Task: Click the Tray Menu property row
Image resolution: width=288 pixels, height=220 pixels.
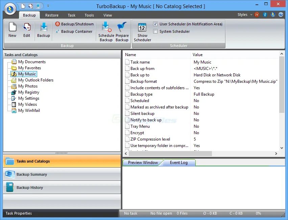Action: (x=201, y=126)
